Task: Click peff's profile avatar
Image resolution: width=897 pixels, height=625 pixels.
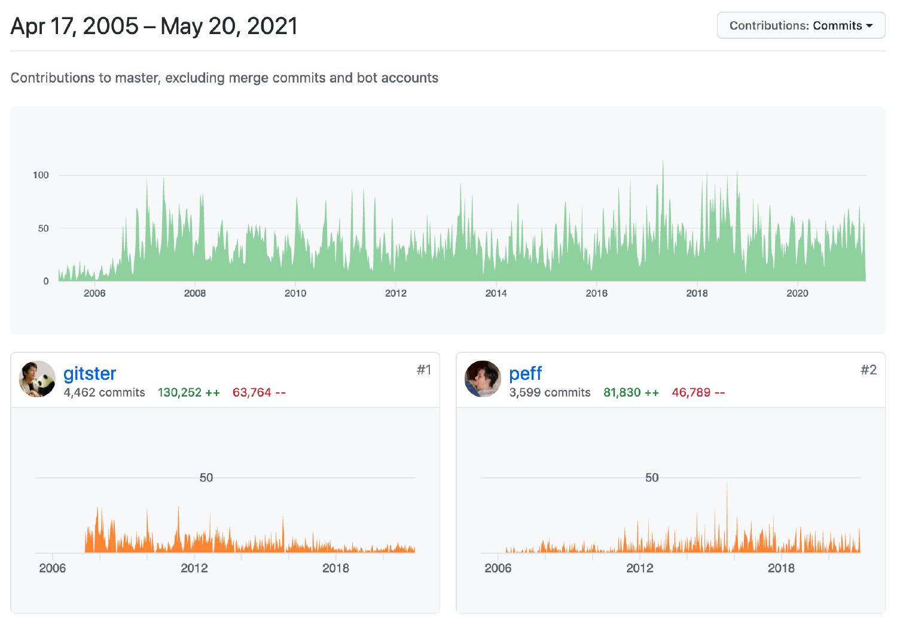Action: [483, 379]
